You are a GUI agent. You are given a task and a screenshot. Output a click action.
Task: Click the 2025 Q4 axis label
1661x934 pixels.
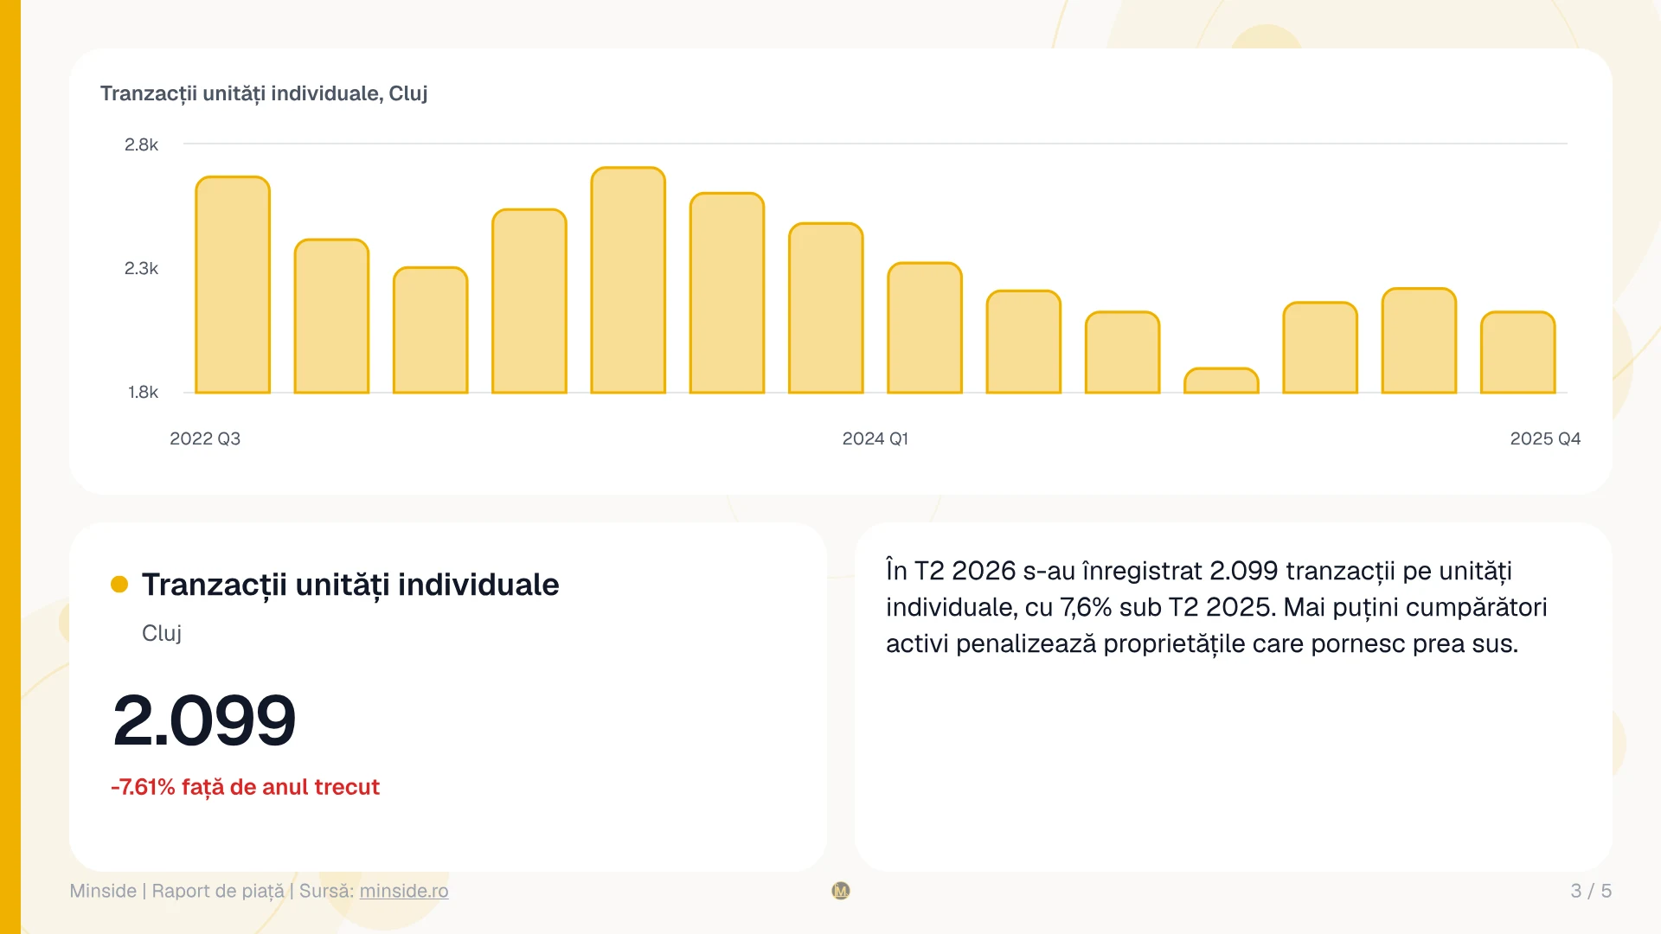(x=1545, y=438)
